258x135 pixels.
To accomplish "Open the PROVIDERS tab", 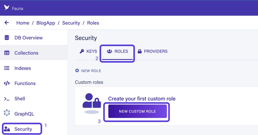I will 153,51.
